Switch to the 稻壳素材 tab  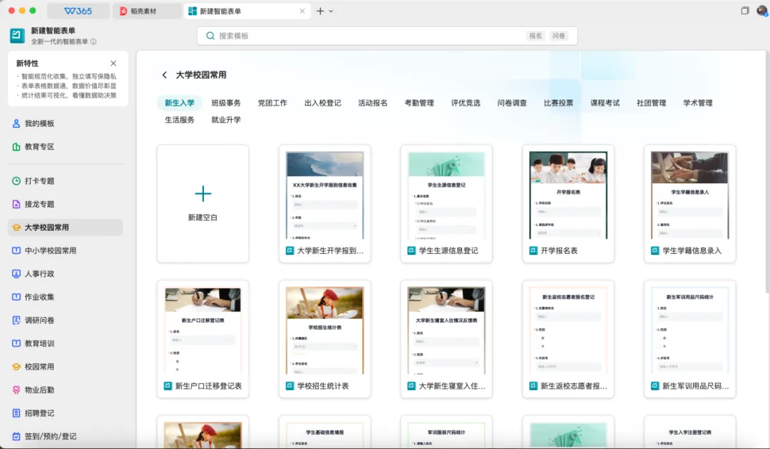coord(148,11)
